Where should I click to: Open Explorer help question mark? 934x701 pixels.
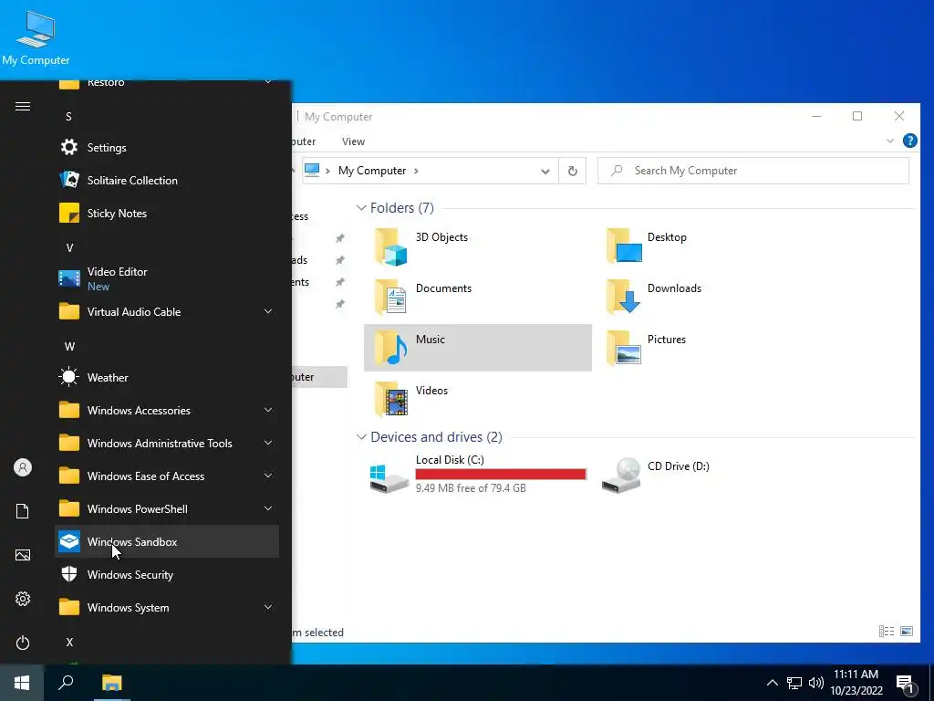(x=909, y=141)
